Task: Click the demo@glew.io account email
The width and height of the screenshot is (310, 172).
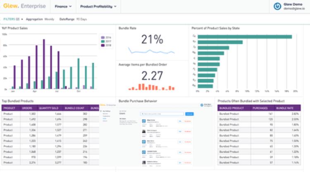Action: [294, 9]
